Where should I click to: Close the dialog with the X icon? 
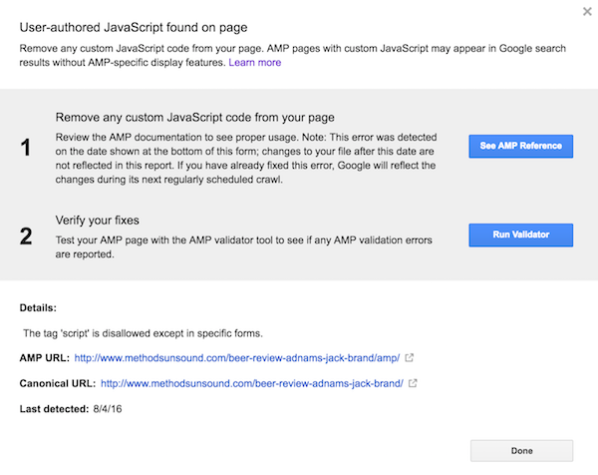587,11
